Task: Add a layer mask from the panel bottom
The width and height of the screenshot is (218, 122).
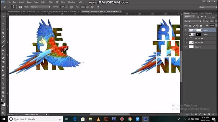Action: 196,115
